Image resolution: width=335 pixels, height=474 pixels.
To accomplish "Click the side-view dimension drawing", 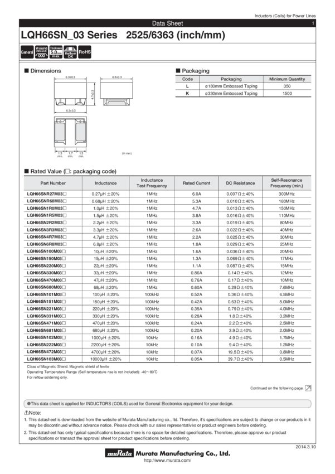I will [x=116, y=94].
